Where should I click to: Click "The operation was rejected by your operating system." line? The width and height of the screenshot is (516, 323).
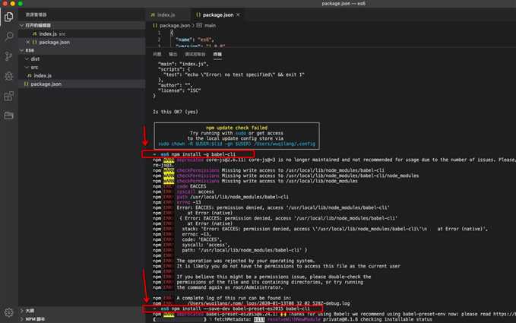click(x=245, y=261)
